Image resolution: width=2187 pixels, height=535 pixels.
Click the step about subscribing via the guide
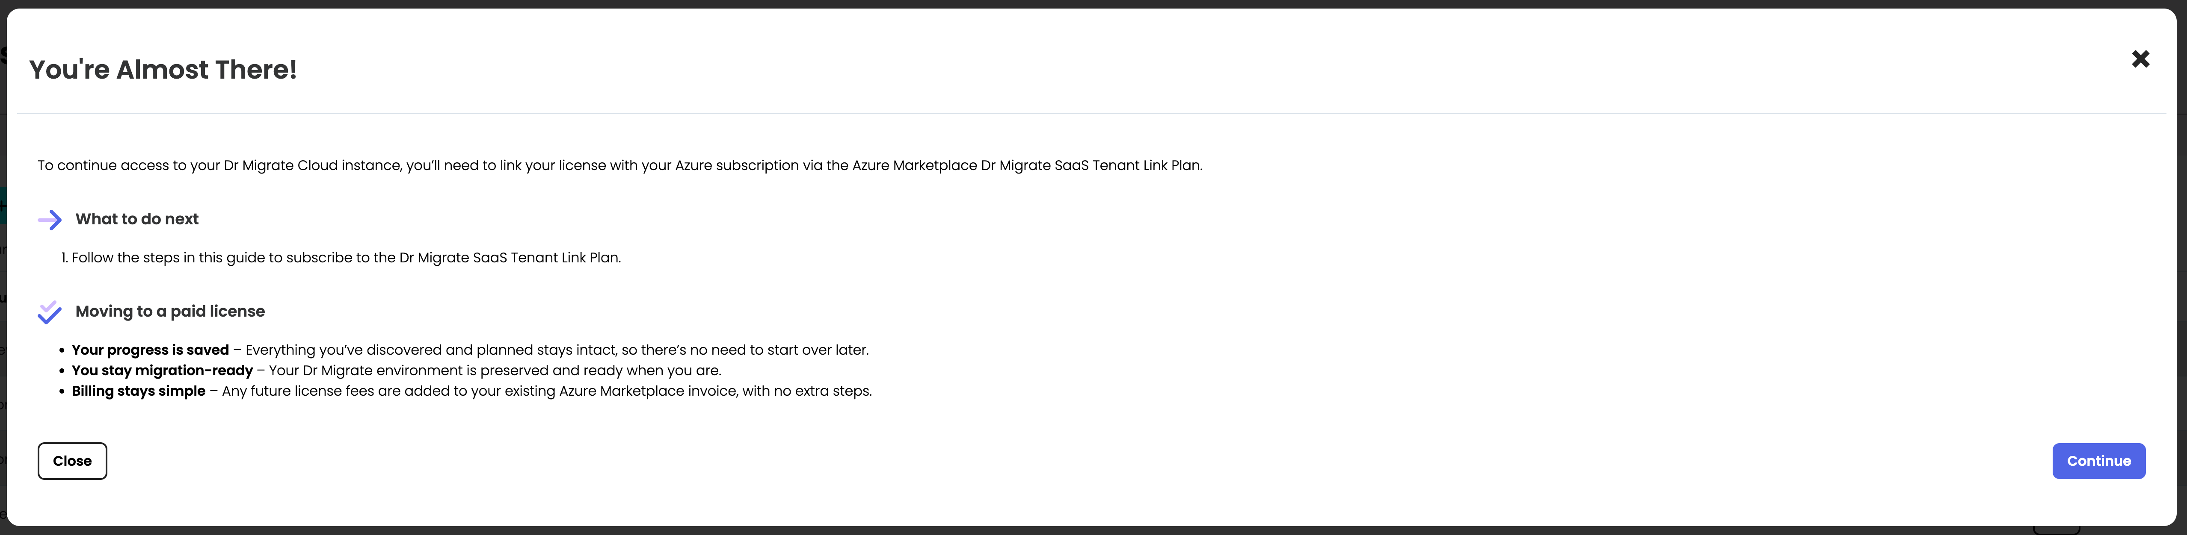[341, 258]
